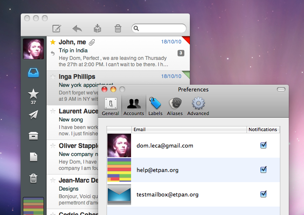304x215 pixels.
Task: Compose a new message with pencil icon
Action: (57, 29)
